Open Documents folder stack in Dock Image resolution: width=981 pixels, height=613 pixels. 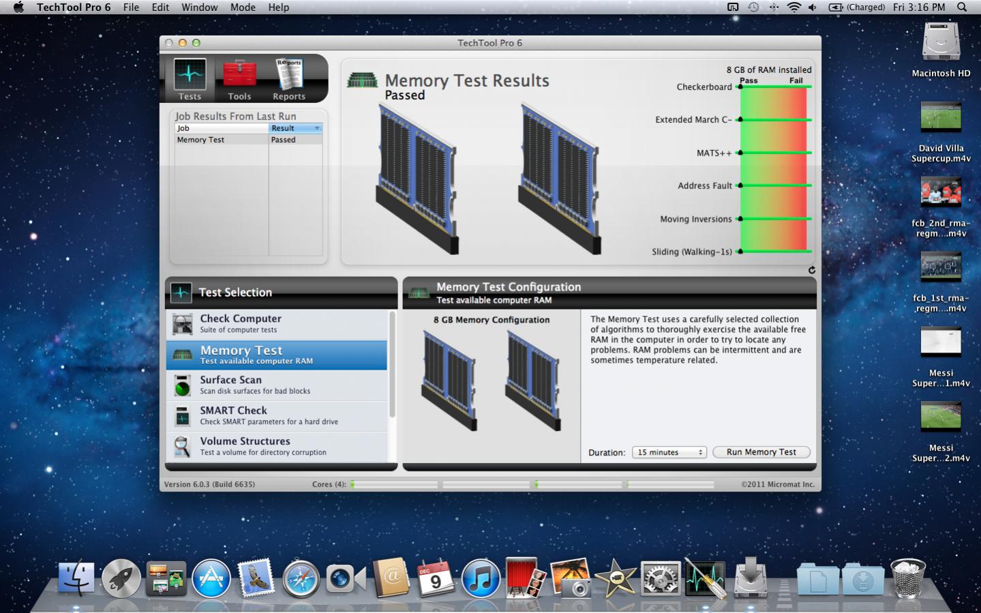click(x=818, y=580)
